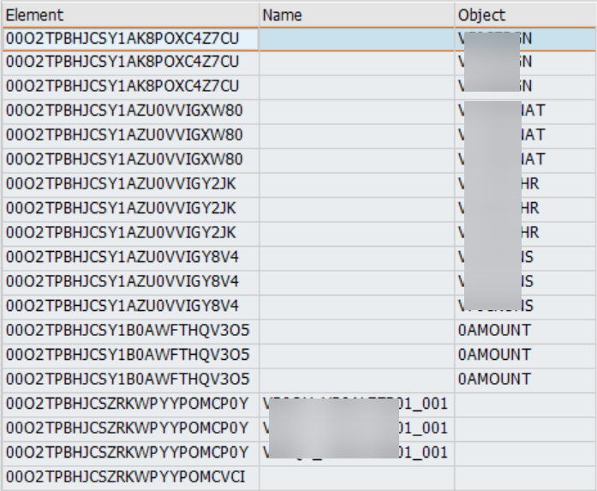Select the first 00O2TPBHJCSY1B0AWFTHQV3O5 element cell
The image size is (597, 491).
coord(131,330)
